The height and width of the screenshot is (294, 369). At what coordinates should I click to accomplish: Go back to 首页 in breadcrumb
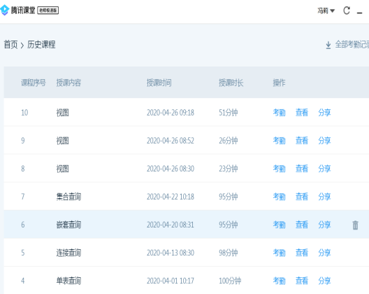(x=10, y=45)
